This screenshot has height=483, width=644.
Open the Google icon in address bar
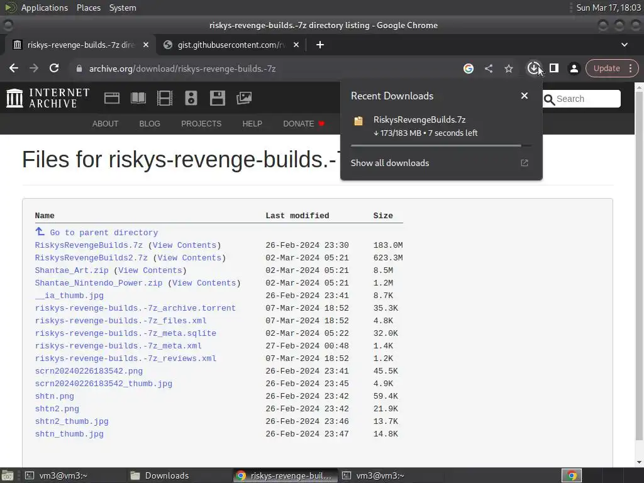tap(468, 69)
